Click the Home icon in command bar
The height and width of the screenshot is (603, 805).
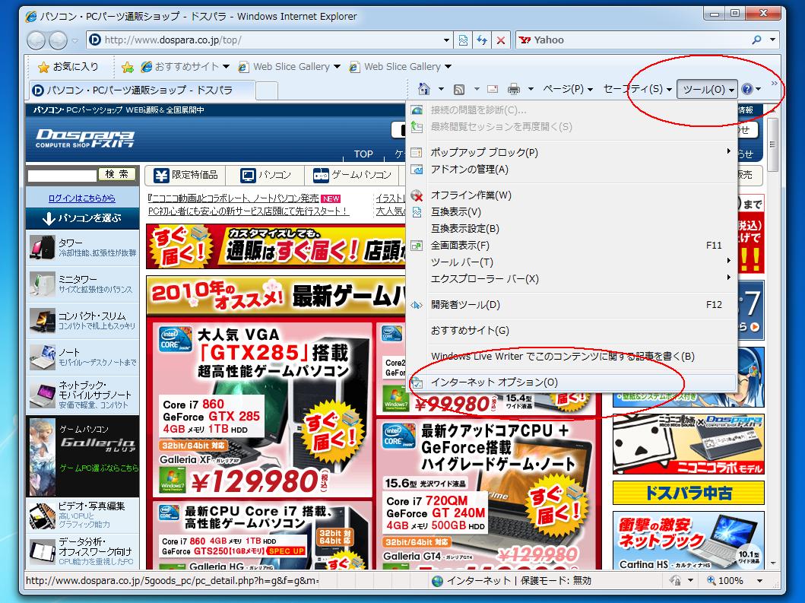pyautogui.click(x=424, y=90)
